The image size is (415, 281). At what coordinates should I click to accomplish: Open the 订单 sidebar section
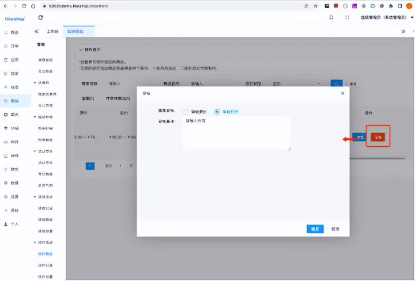click(x=12, y=46)
